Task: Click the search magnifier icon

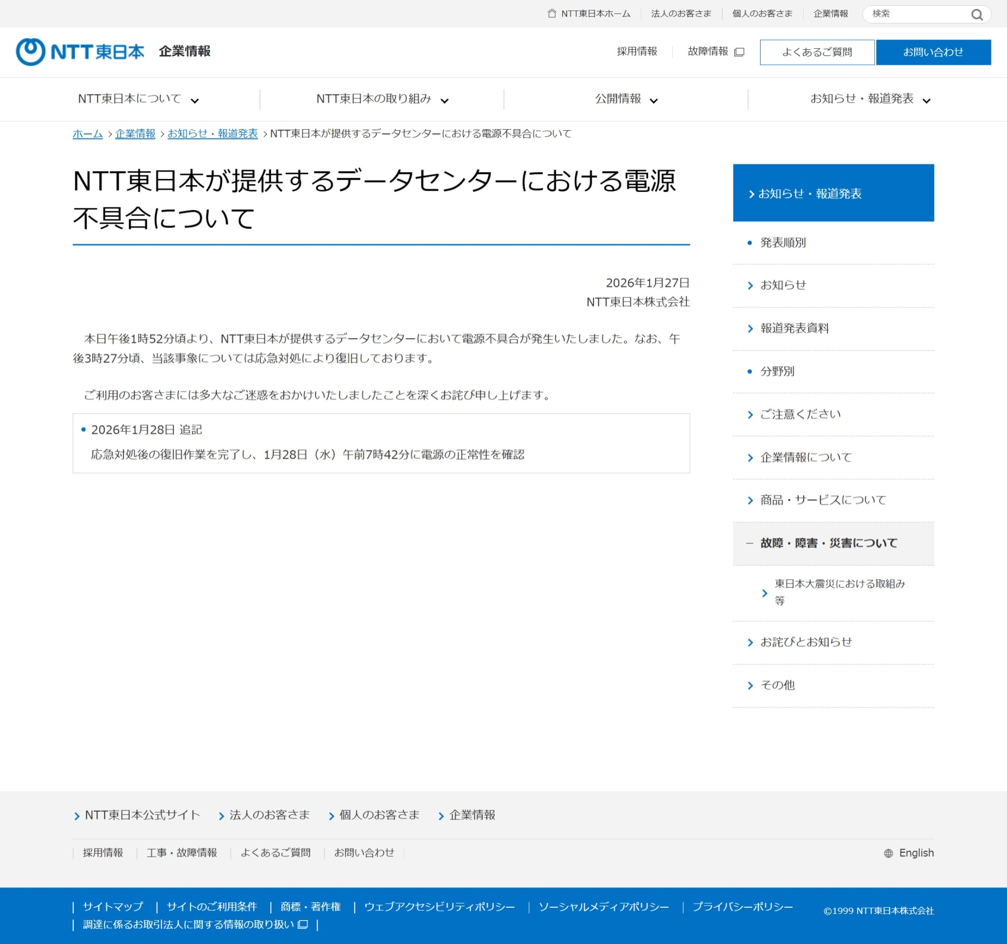Action: (x=976, y=15)
